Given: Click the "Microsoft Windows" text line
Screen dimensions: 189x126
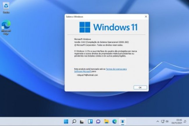Looking at the screenshot, I should point(83,39).
